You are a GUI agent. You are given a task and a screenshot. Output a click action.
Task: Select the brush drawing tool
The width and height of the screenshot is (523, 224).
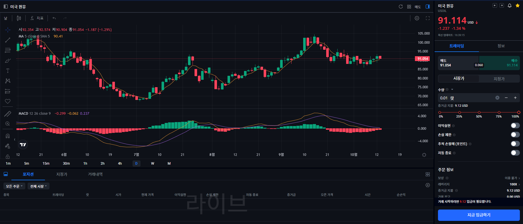[8, 60]
